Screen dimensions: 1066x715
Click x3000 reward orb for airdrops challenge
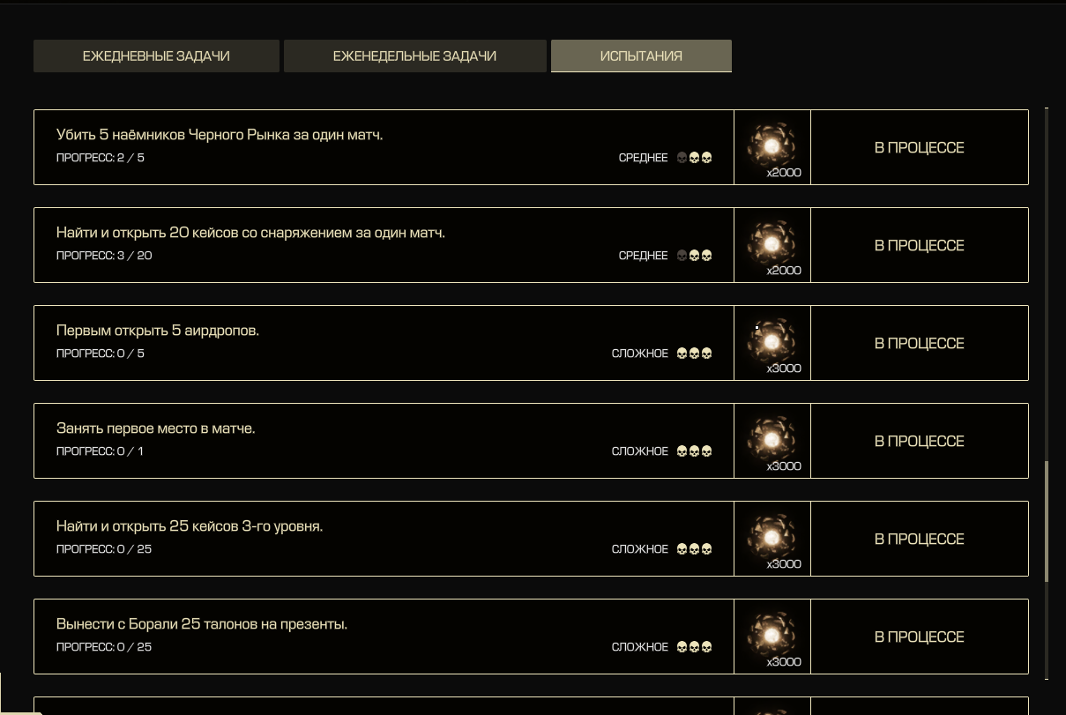(x=772, y=343)
